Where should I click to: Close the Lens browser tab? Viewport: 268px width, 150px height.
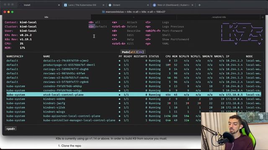click(103, 5)
